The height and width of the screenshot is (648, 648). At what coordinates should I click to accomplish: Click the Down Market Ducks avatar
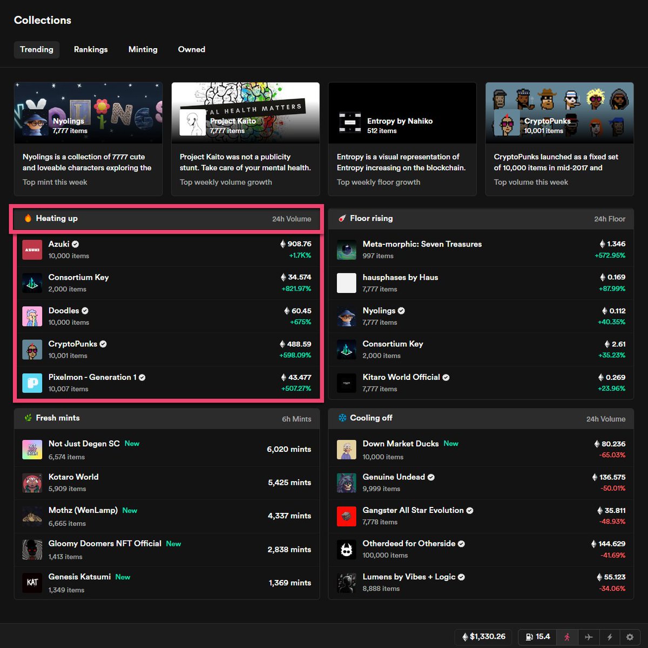(347, 450)
